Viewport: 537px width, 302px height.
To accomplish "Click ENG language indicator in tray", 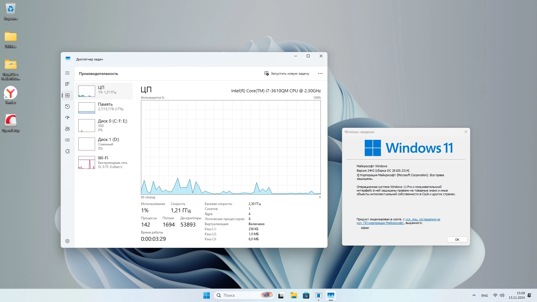I will (484, 296).
